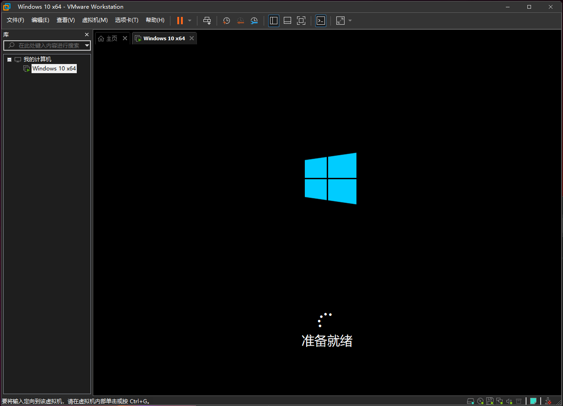Click the hard disk status icon
The width and height of the screenshot is (563, 406).
(470, 401)
